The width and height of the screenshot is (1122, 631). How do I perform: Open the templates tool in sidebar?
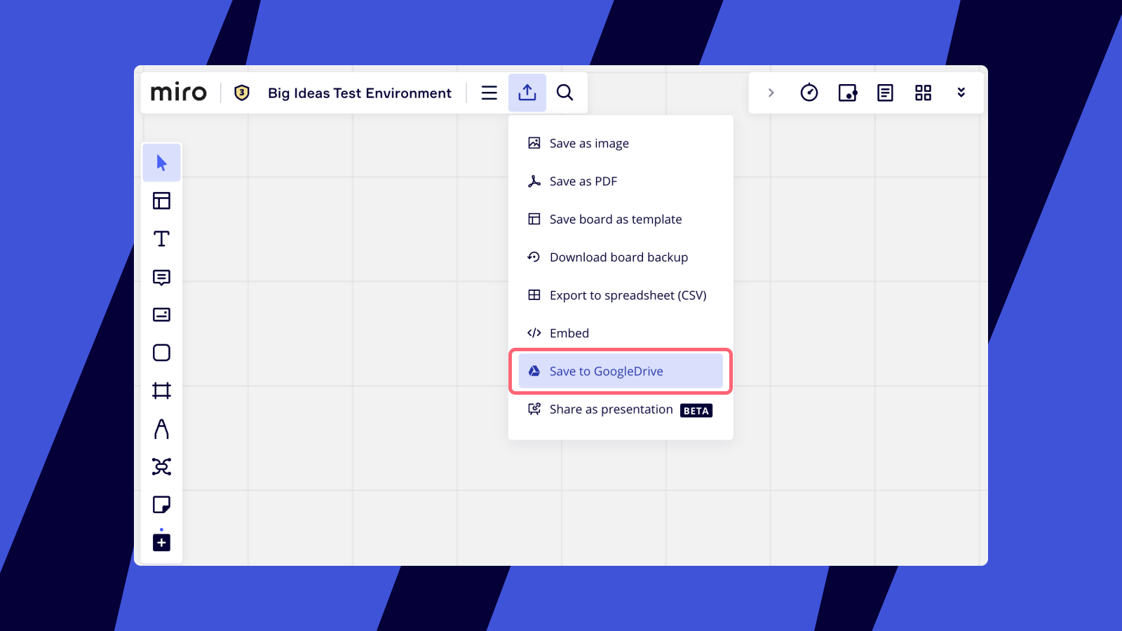click(x=161, y=201)
